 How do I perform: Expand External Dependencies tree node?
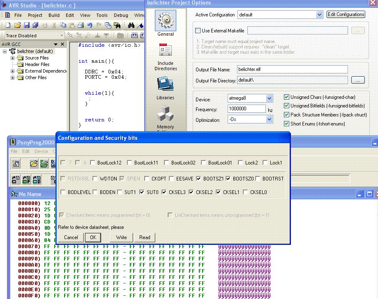pos(13,71)
